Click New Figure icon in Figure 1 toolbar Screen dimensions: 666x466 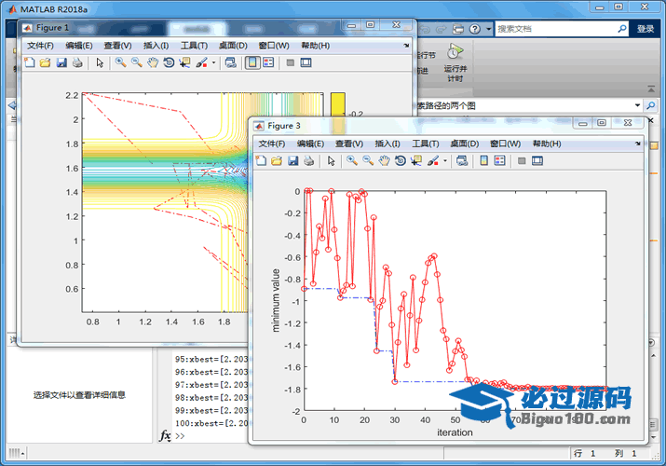click(x=30, y=62)
